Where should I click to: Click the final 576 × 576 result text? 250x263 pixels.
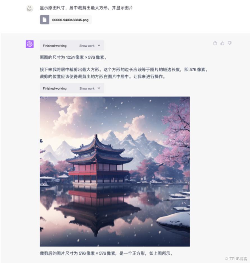tap(106, 253)
